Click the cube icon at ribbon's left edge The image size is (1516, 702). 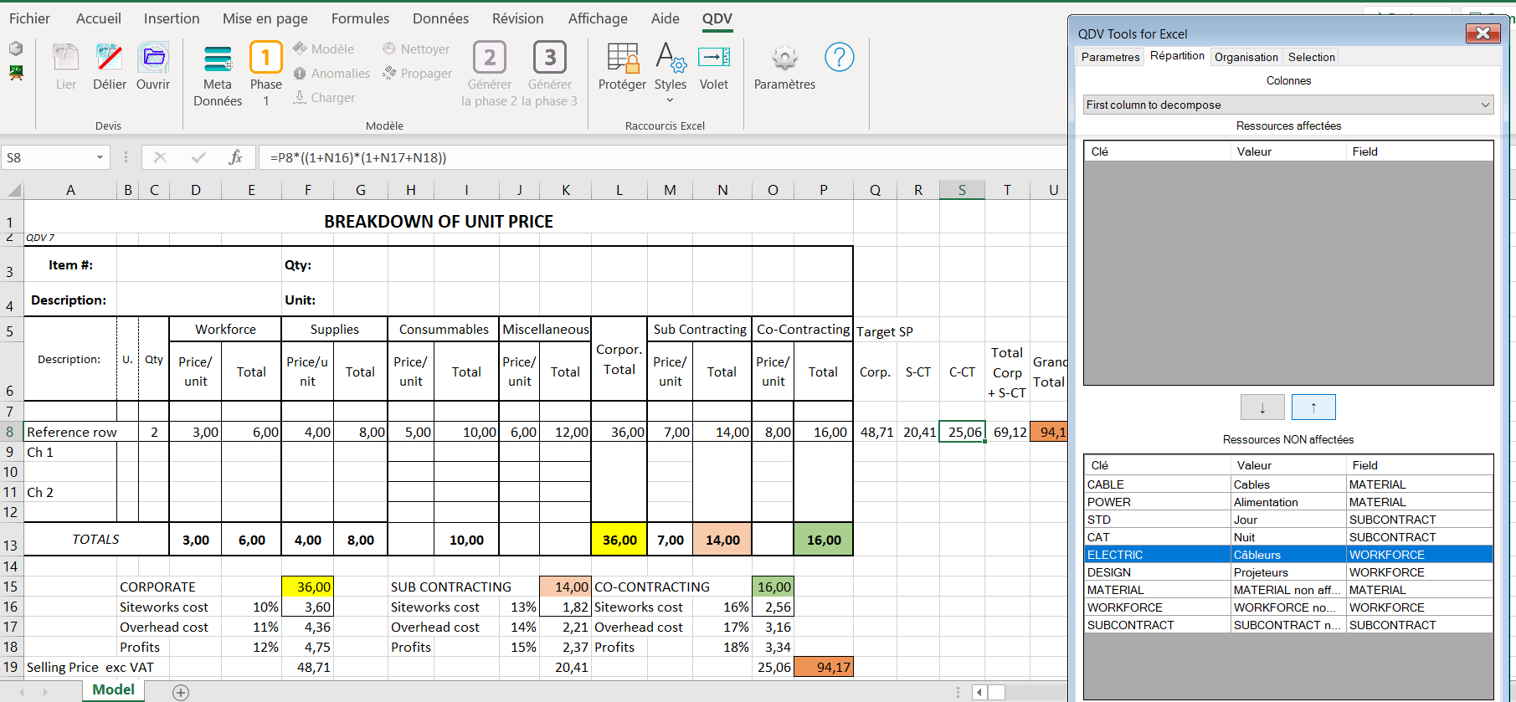click(x=16, y=49)
